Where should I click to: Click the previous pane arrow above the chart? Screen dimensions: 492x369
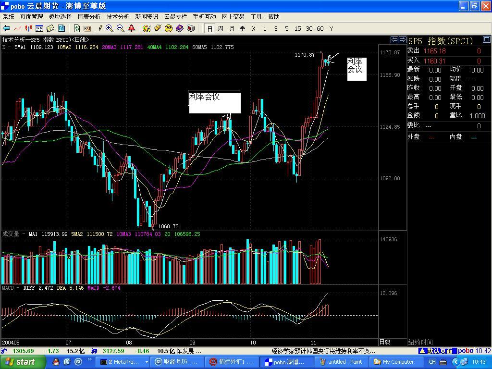click(394, 40)
